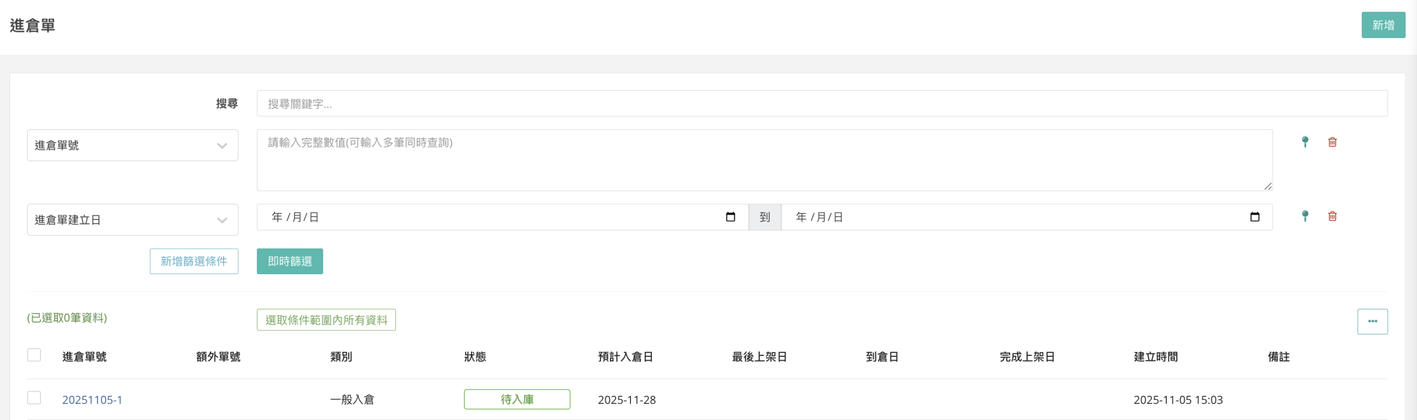This screenshot has height=420, width=1417.
Task: Click the 新增 button to create order
Action: click(1383, 25)
